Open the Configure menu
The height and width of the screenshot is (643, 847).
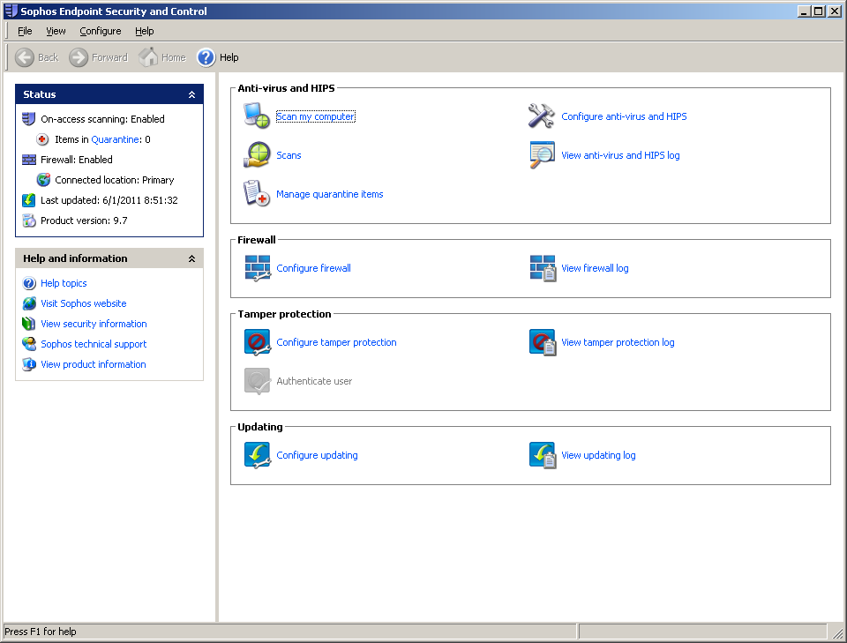tap(101, 31)
